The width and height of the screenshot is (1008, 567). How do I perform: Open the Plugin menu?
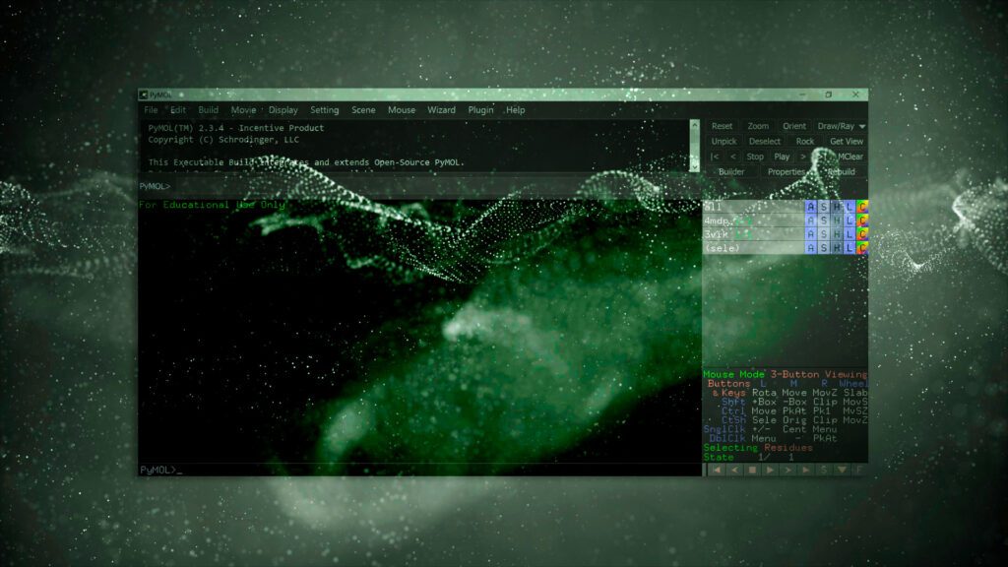tap(480, 110)
